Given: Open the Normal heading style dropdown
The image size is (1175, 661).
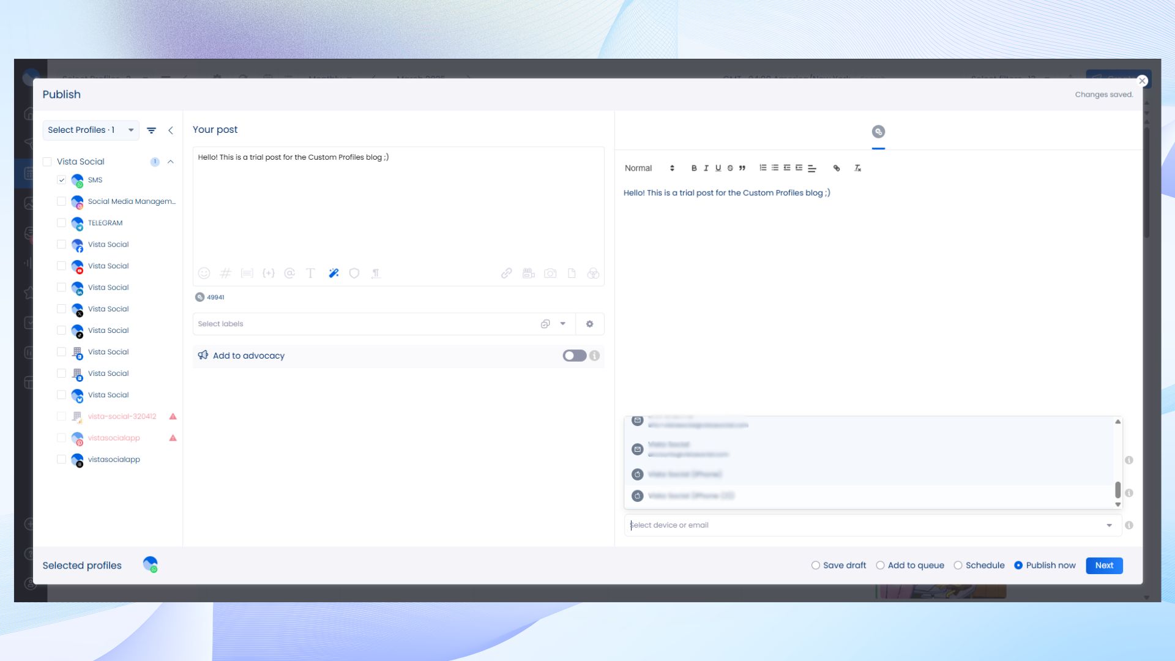Looking at the screenshot, I should (649, 168).
